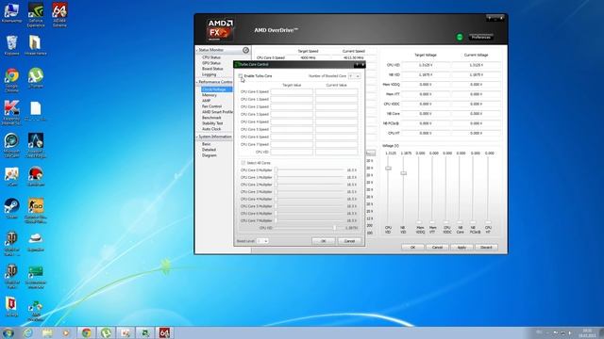Open Kaspersky Internet Security desktop icon
This screenshot has height=339, width=604.
click(x=11, y=113)
